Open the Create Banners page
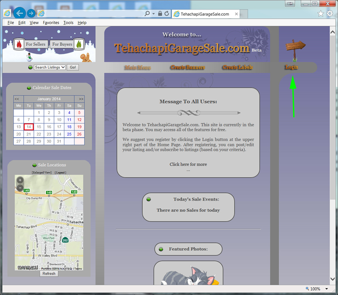 coord(188,68)
